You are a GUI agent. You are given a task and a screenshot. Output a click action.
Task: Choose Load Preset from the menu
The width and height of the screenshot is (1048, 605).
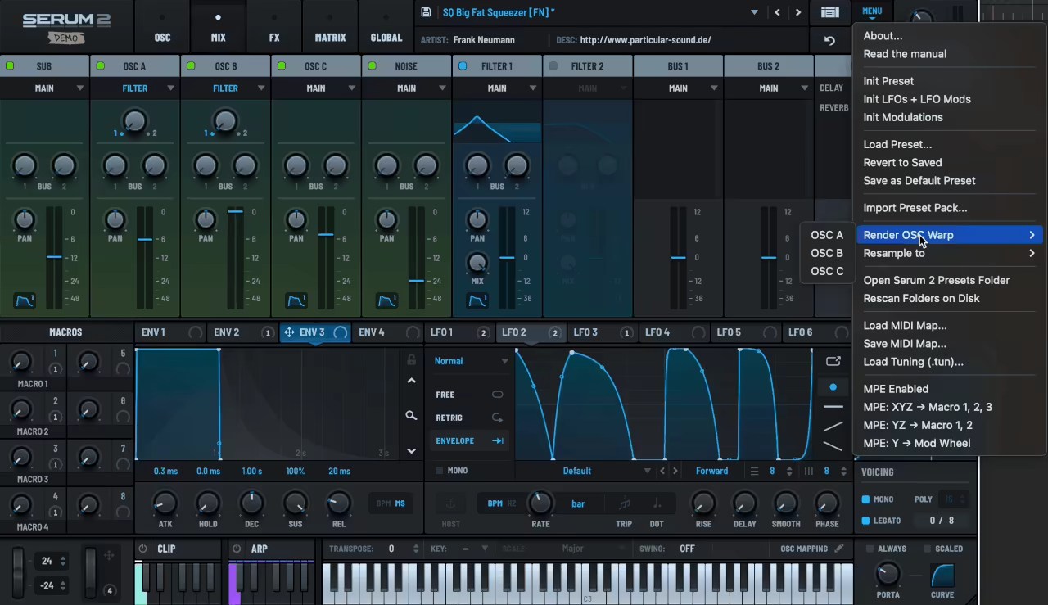[897, 144]
